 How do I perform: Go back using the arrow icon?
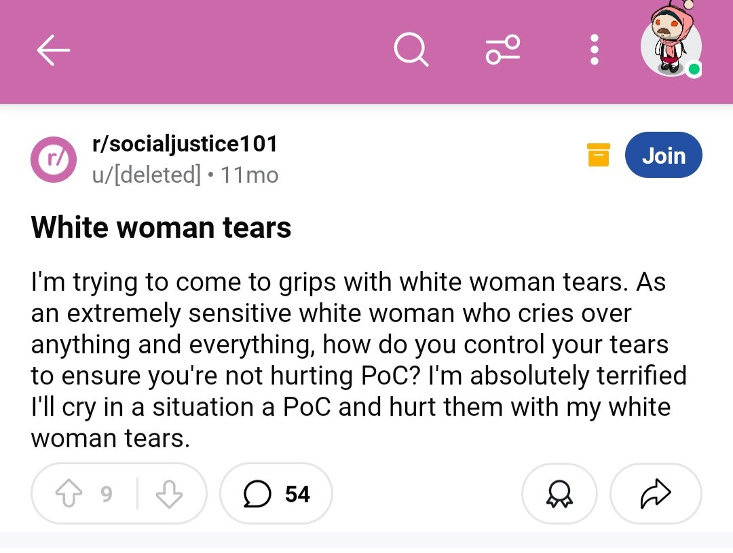click(x=54, y=50)
